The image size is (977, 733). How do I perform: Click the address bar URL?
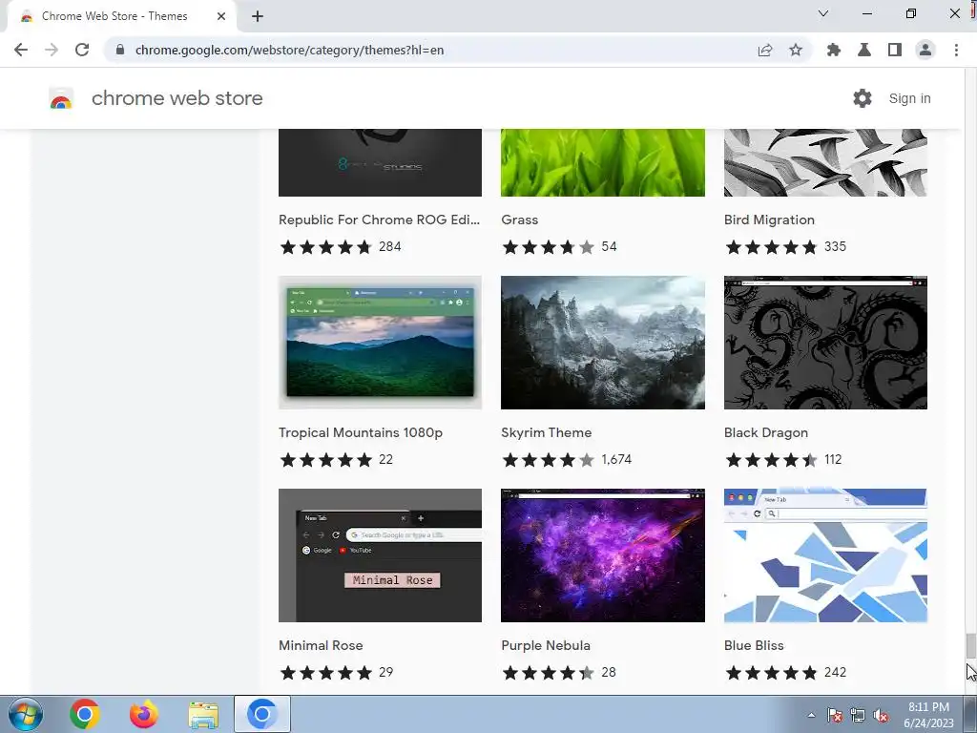289,50
